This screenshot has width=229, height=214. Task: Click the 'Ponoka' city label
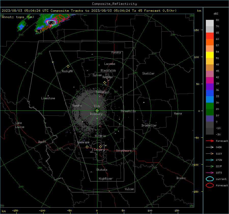pos(116,52)
